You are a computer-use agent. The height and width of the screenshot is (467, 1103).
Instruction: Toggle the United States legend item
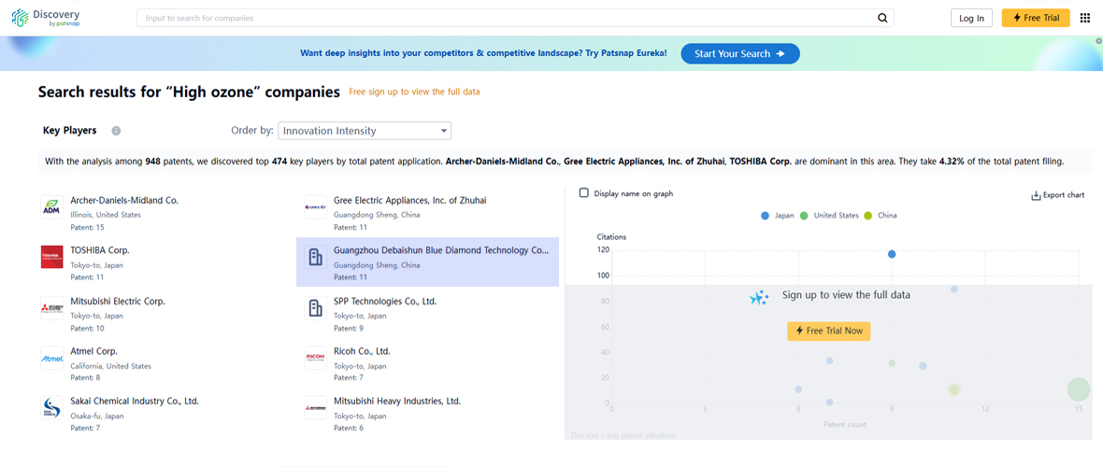tap(829, 215)
